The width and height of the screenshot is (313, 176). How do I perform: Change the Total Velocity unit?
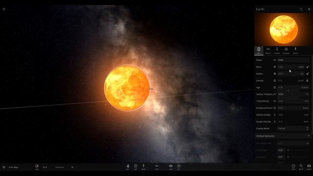307,101
